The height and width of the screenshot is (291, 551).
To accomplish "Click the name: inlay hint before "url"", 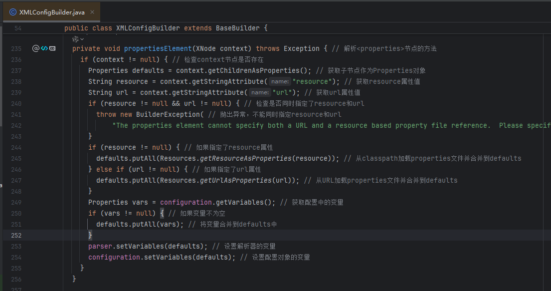I will click(260, 92).
